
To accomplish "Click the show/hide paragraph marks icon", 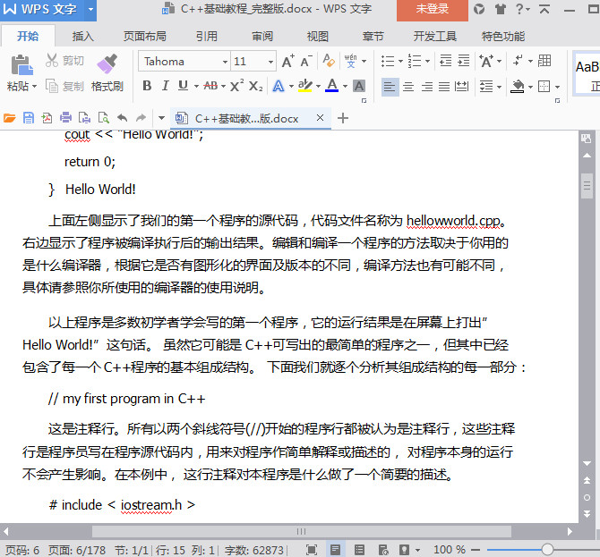I will point(518,61).
